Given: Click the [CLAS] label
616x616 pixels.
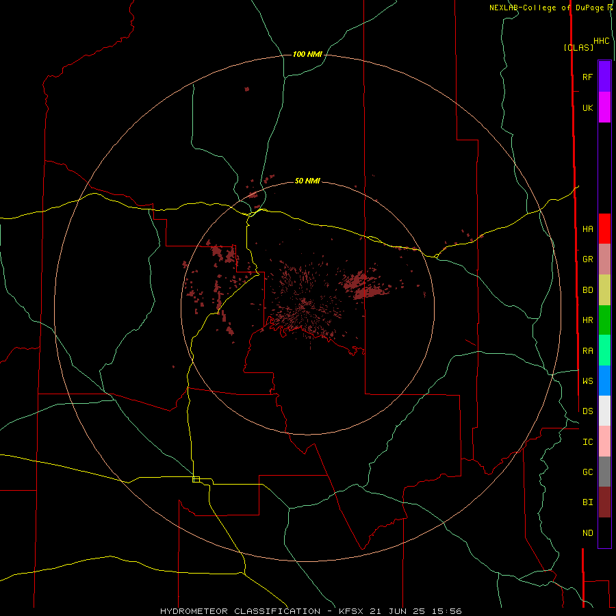Looking at the screenshot, I should coord(578,47).
